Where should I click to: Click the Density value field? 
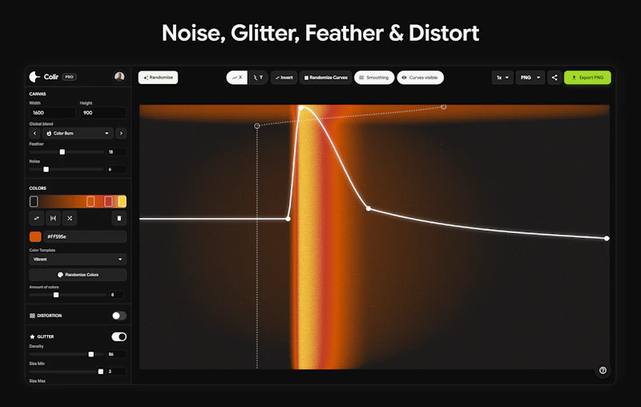coord(116,354)
